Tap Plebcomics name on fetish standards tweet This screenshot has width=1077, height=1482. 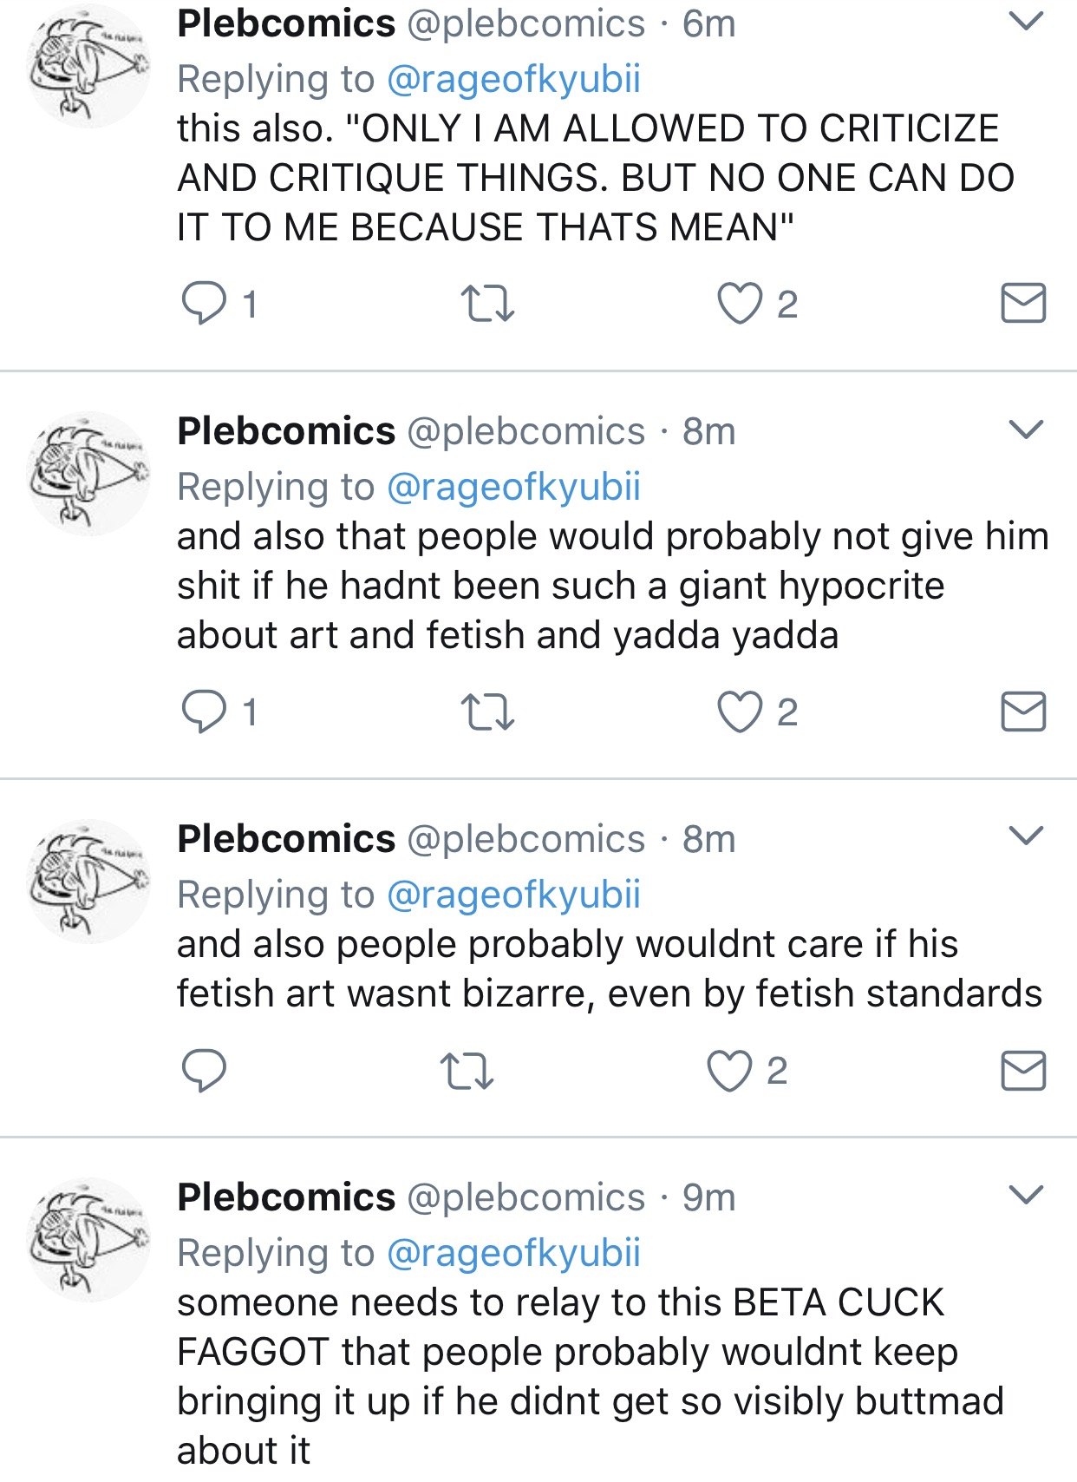(286, 839)
